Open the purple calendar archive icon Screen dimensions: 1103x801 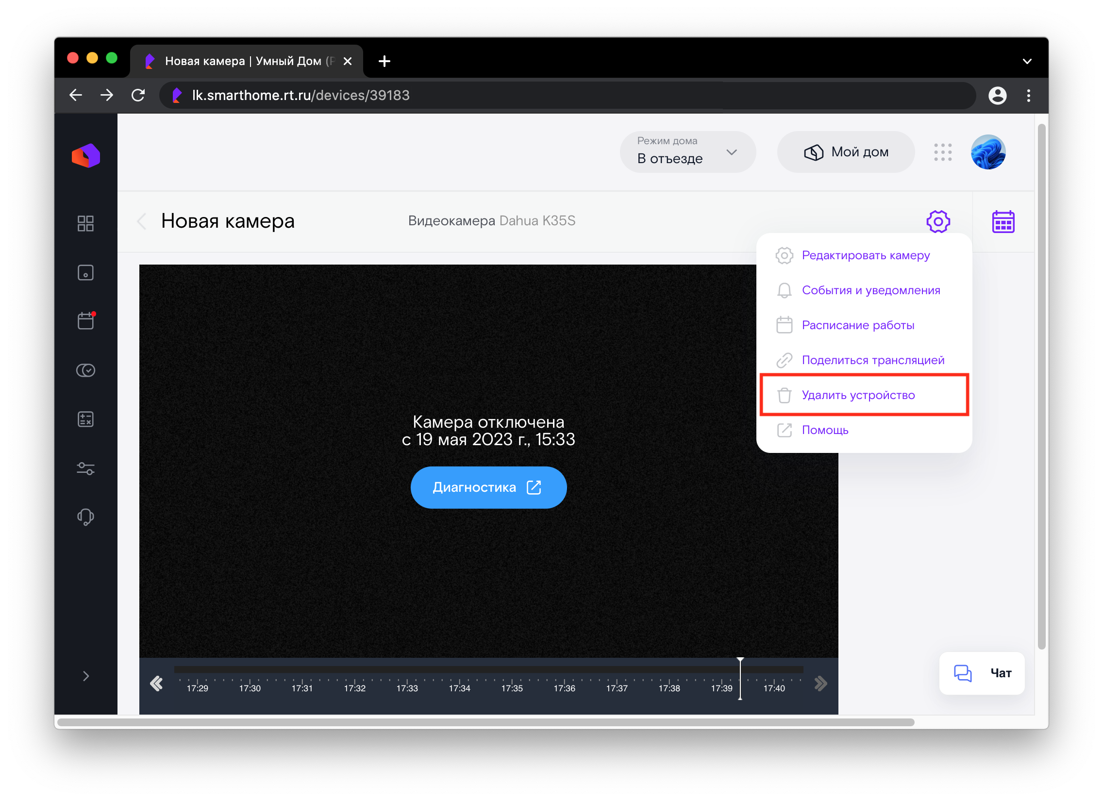coord(1003,222)
